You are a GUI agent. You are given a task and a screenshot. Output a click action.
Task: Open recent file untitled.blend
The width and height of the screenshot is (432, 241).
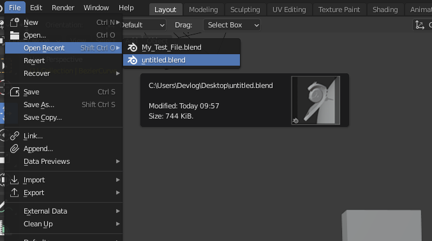pos(182,60)
